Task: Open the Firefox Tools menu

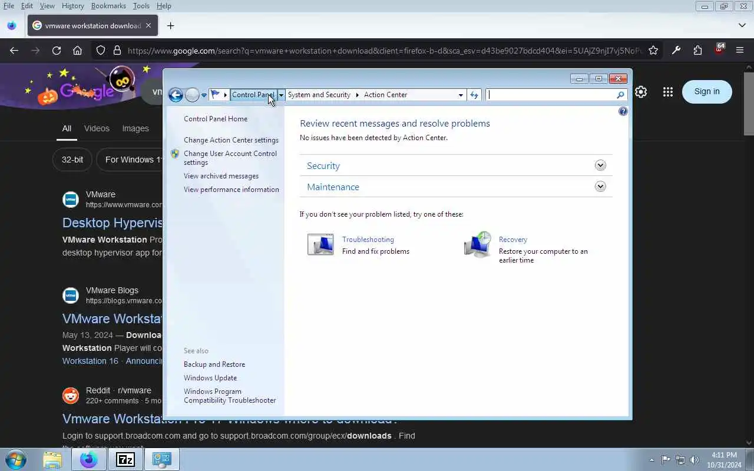Action: click(141, 6)
